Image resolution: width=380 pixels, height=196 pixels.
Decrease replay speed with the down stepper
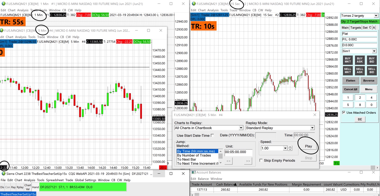click(x=290, y=150)
